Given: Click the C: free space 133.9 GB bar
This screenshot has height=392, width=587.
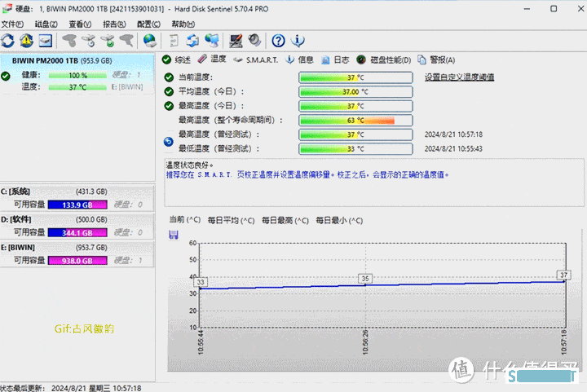Looking at the screenshot, I should coord(77,205).
